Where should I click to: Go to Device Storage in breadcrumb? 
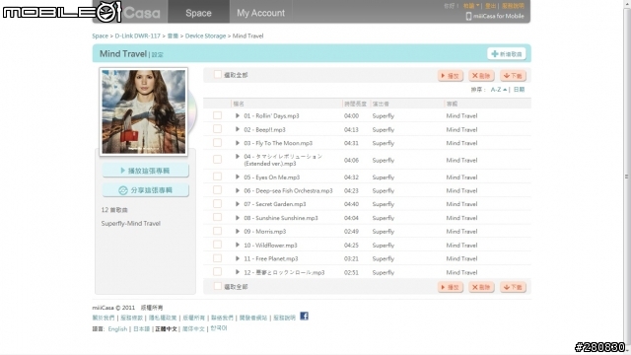coord(205,35)
